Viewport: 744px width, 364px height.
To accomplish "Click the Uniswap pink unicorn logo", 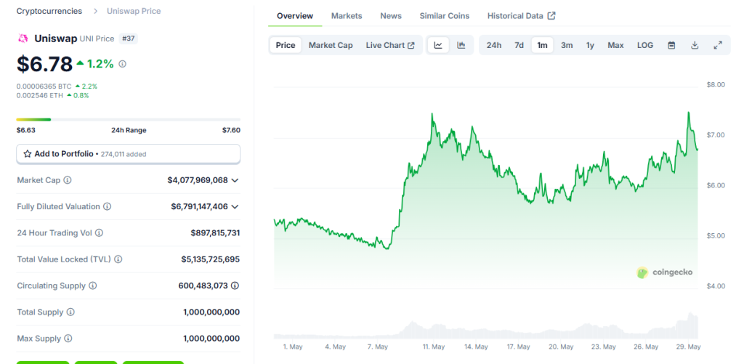I will coord(23,39).
